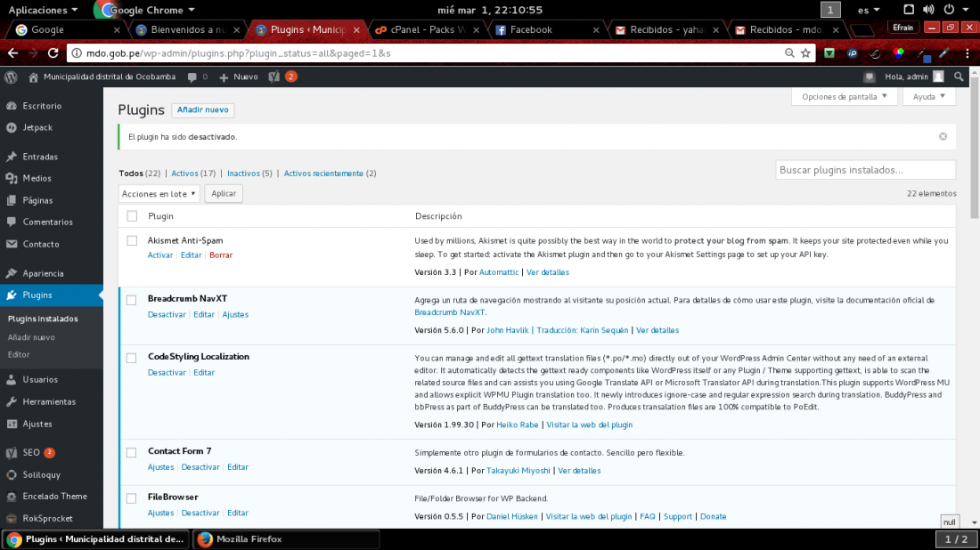Open the comments bubble in the admin bar

pos(192,77)
